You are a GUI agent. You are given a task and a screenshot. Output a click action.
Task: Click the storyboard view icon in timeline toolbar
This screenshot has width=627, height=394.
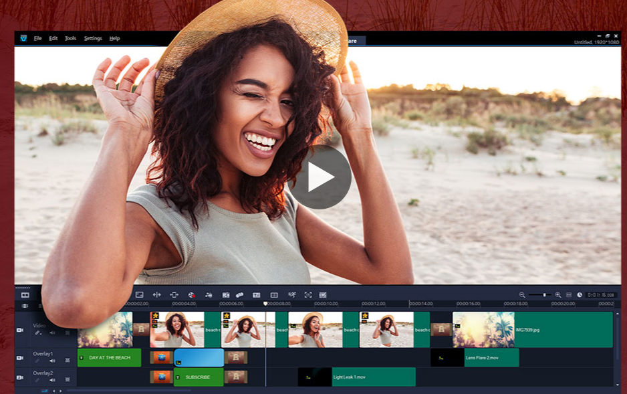point(25,295)
